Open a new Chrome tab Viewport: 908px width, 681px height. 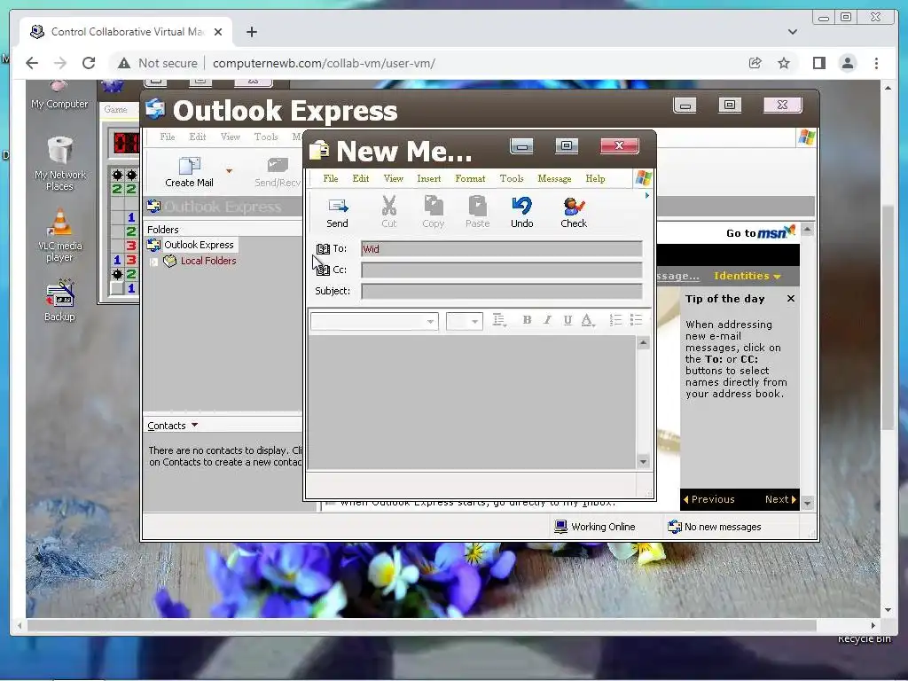(x=251, y=32)
